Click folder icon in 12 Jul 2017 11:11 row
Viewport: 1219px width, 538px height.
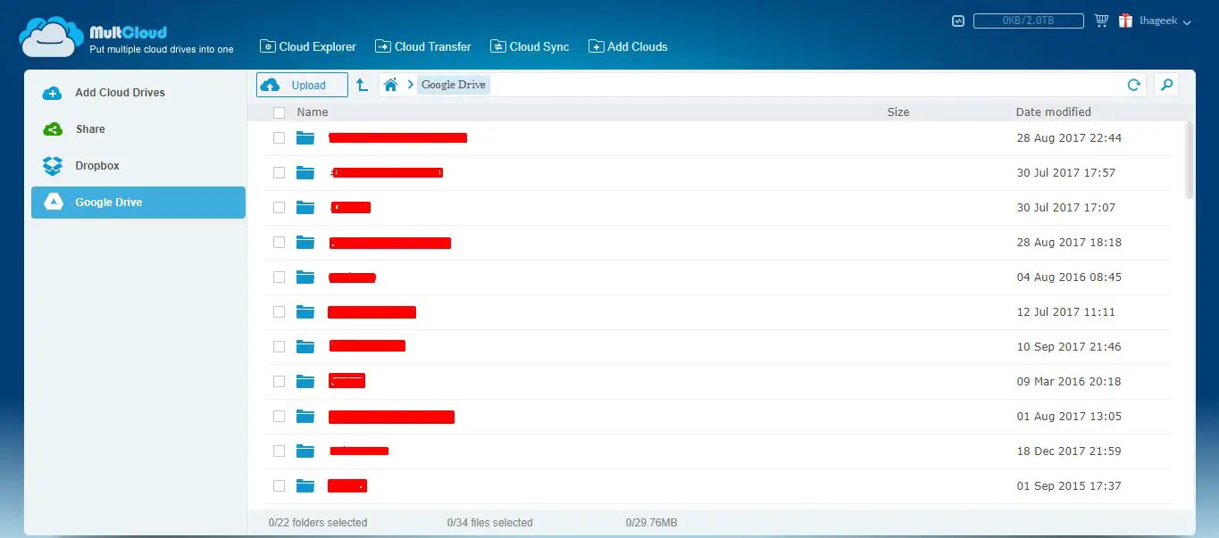click(x=305, y=312)
